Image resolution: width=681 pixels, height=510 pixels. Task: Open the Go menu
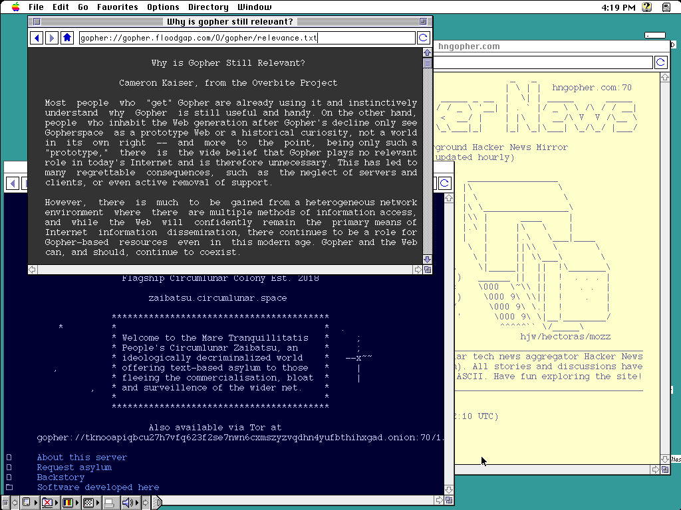point(82,7)
